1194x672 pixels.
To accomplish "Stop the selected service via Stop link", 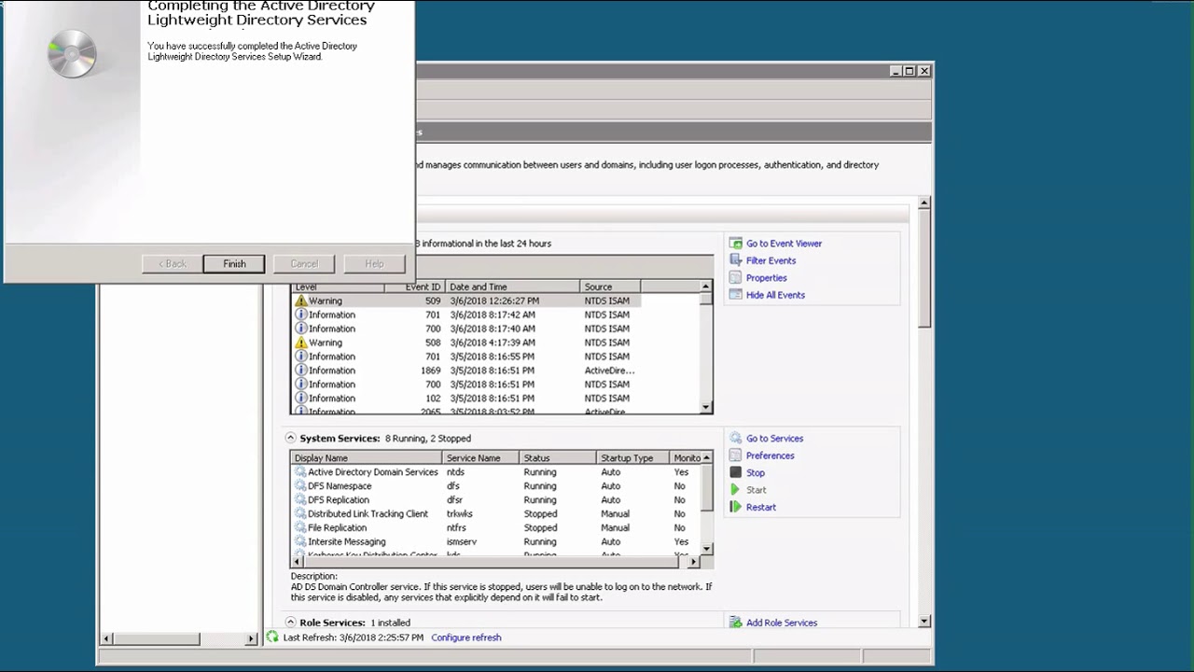I will point(755,473).
